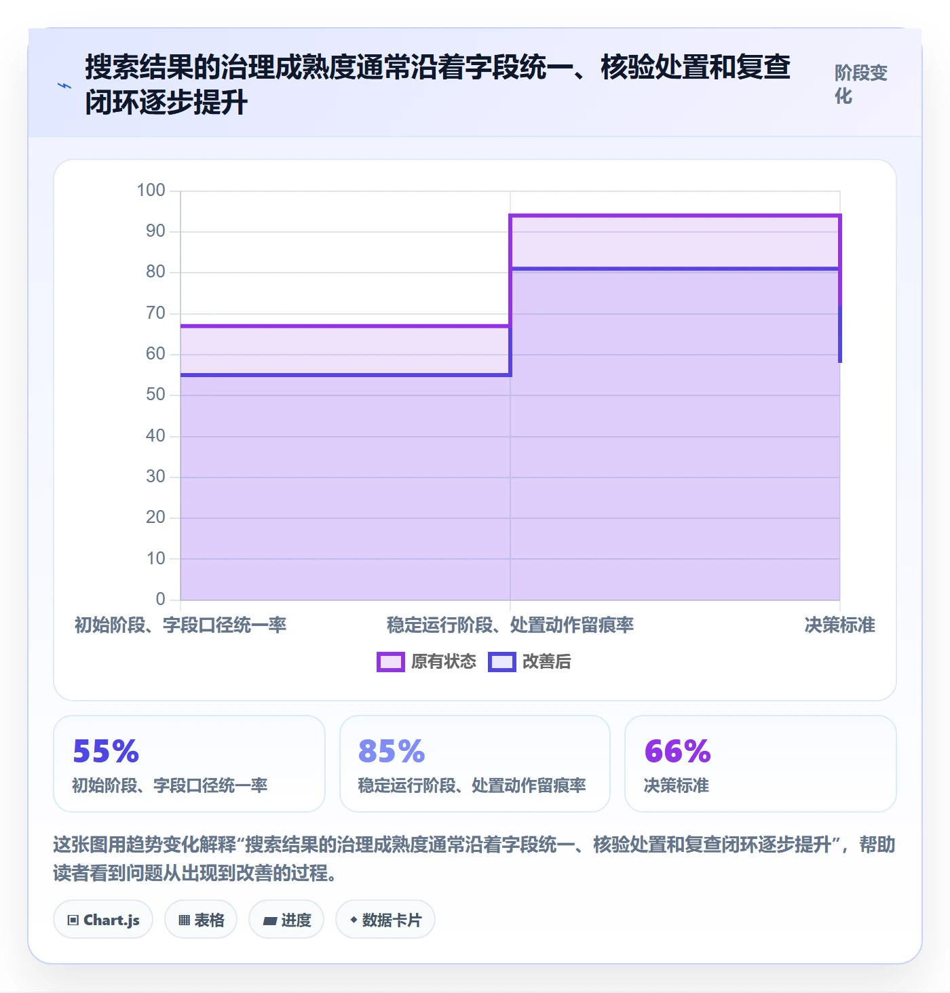Viewport: 950px width, 993px height.
Task: Click x-axis label 稳定运行阶段、处置动作留痕率
Action: (510, 625)
